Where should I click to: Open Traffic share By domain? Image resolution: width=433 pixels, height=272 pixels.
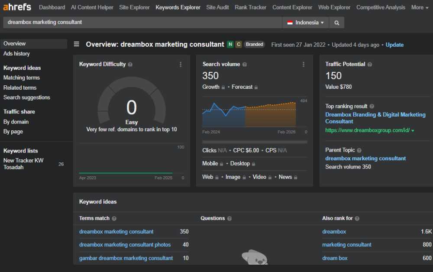[16, 122]
